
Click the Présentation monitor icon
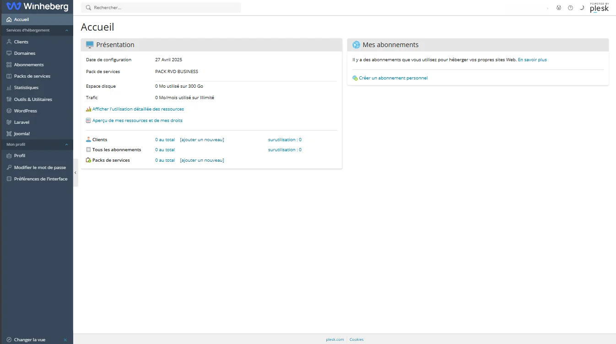pyautogui.click(x=90, y=45)
